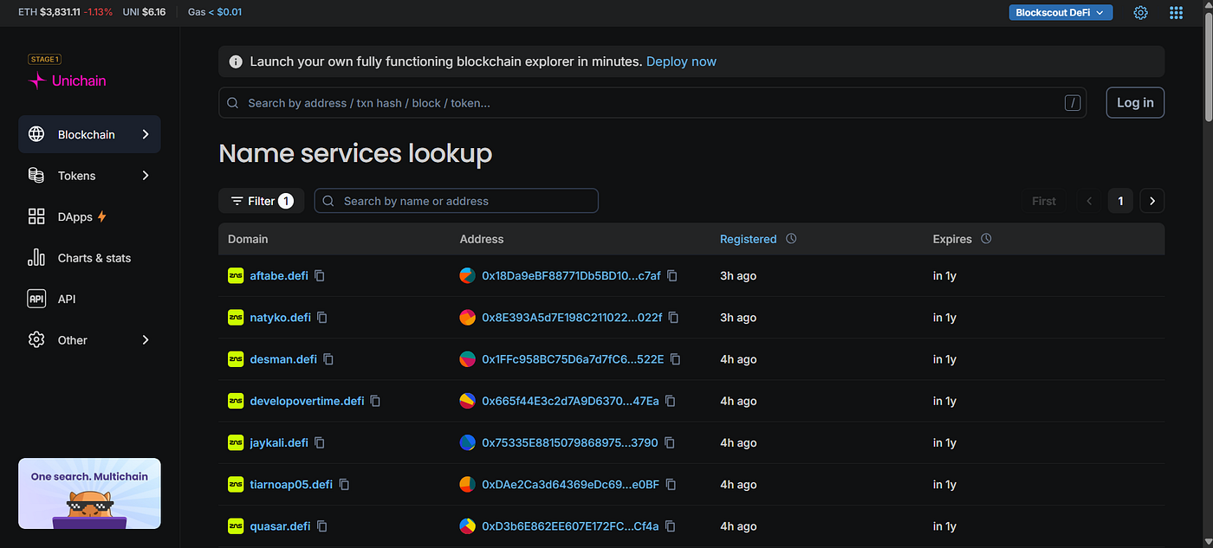Open address 0x75335E8815079868975...3790 link
1213x548 pixels.
tap(570, 442)
